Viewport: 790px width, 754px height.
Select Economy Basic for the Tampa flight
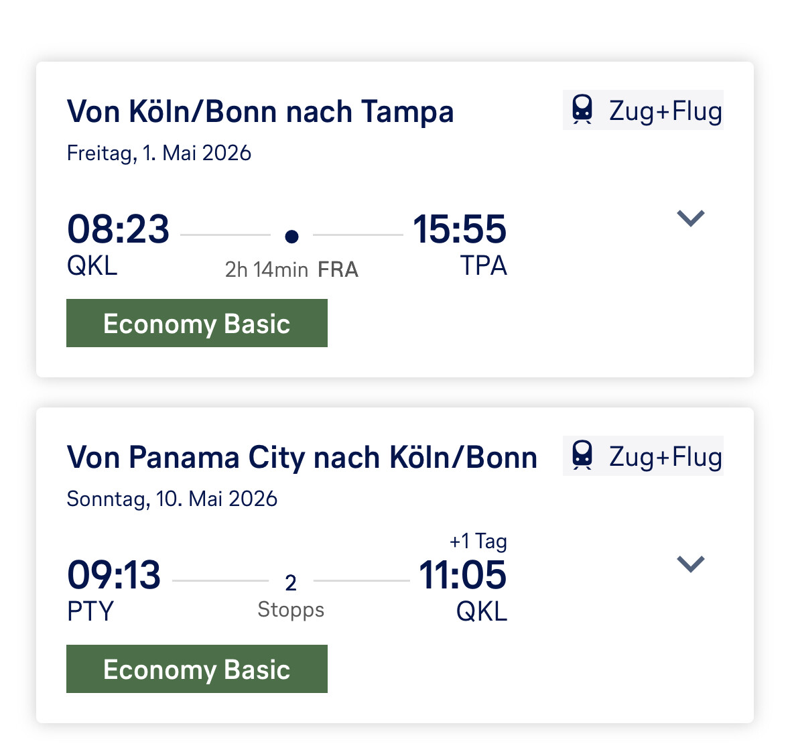point(197,324)
